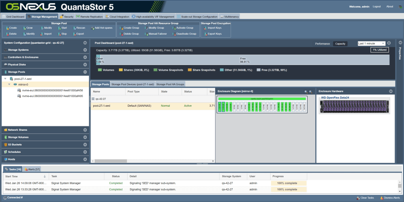Image resolution: width=404 pixels, height=202 pixels.
Task: Open Scale-out Storage Configuration tab
Action: click(197, 17)
